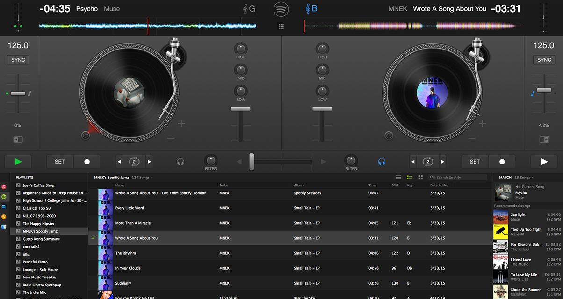Screen dimensions: 563x299
Task: Toggle left deck headphone cue
Action: [180, 162]
